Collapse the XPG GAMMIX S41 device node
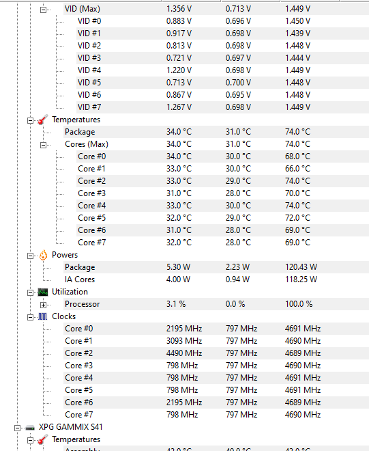The height and width of the screenshot is (451, 369). 17,428
